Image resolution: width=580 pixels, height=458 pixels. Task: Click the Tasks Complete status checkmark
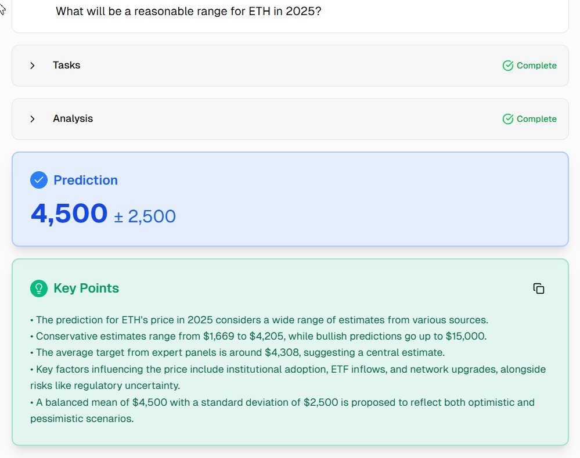click(x=508, y=66)
